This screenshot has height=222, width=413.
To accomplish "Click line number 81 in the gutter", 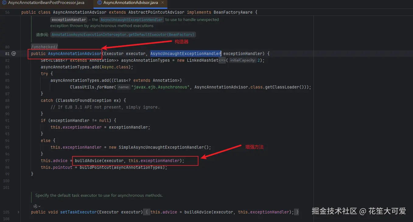I will tap(7, 54).
